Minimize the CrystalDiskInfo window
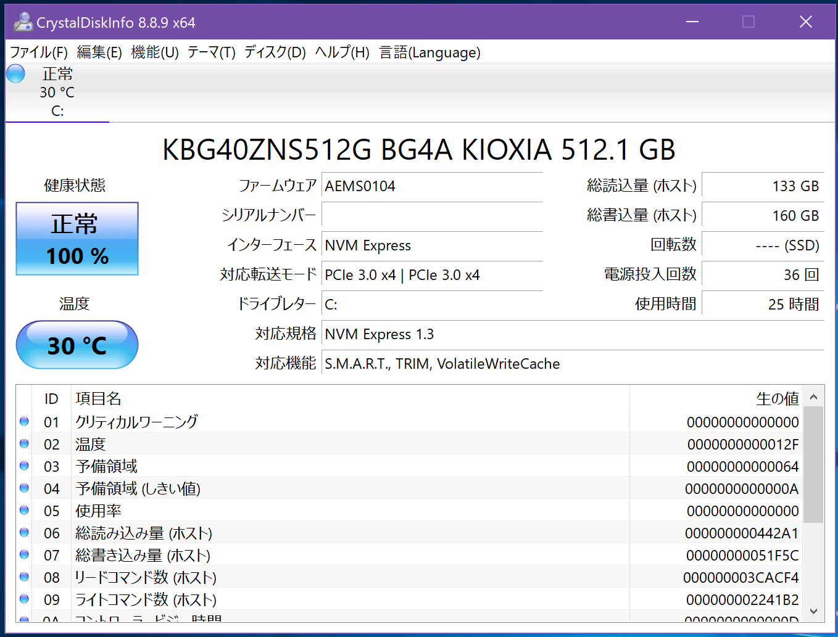 point(692,22)
